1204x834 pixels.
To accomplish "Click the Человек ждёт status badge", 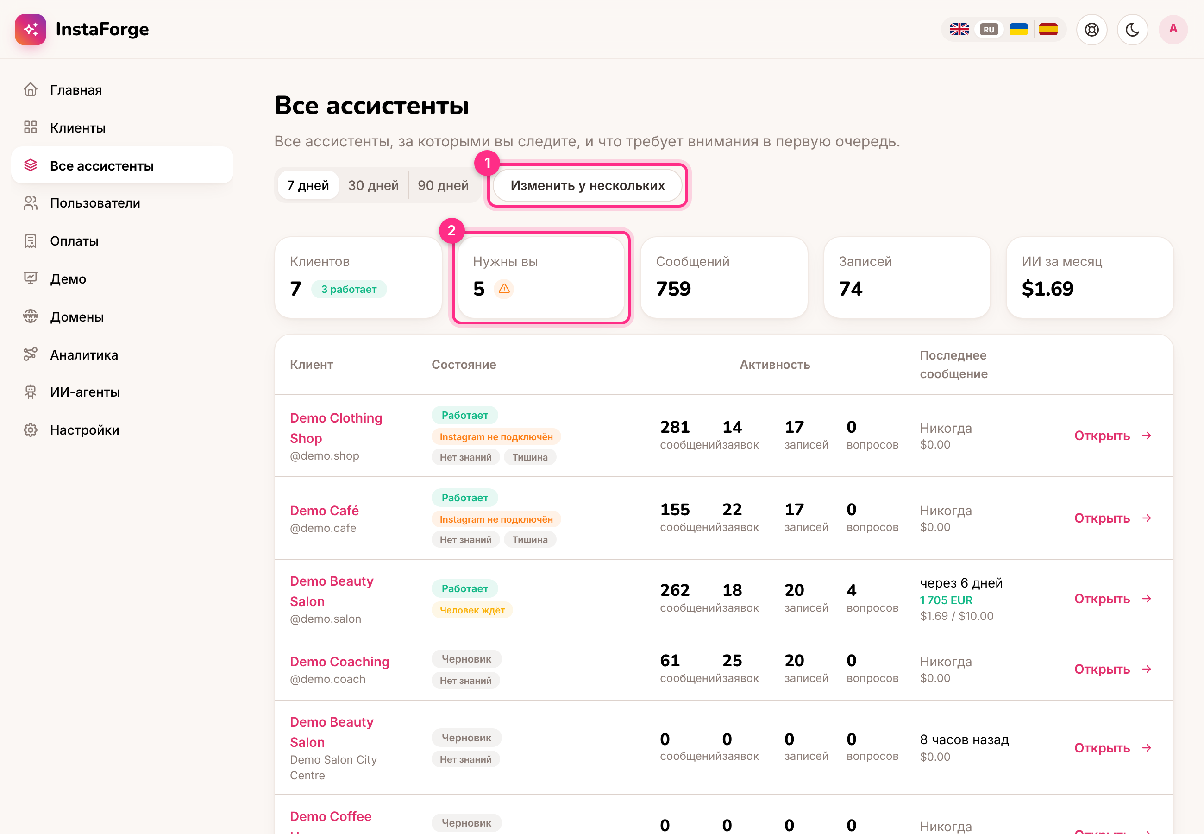I will tap(472, 610).
